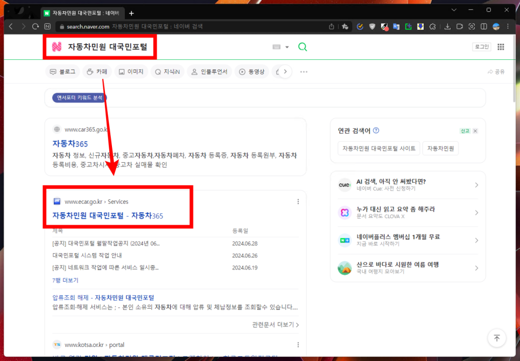
Task: Toggle the browser side panel
Action: (484, 26)
